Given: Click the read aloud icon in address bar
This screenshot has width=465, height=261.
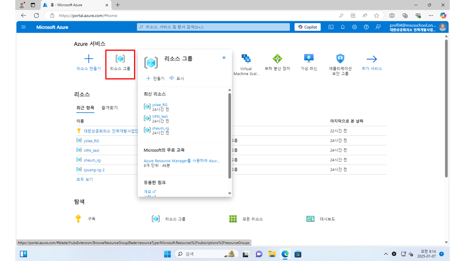Looking at the screenshot, I should [365, 16].
